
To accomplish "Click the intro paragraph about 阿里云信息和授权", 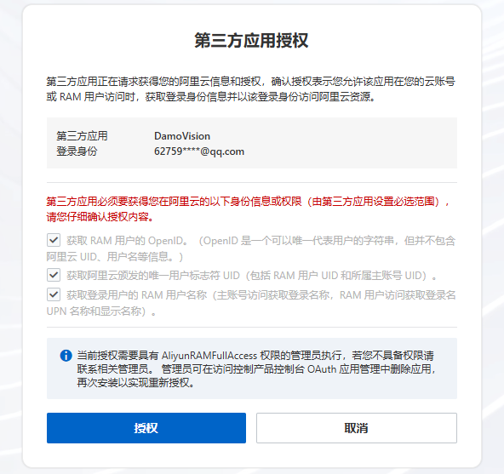I will tap(250, 89).
